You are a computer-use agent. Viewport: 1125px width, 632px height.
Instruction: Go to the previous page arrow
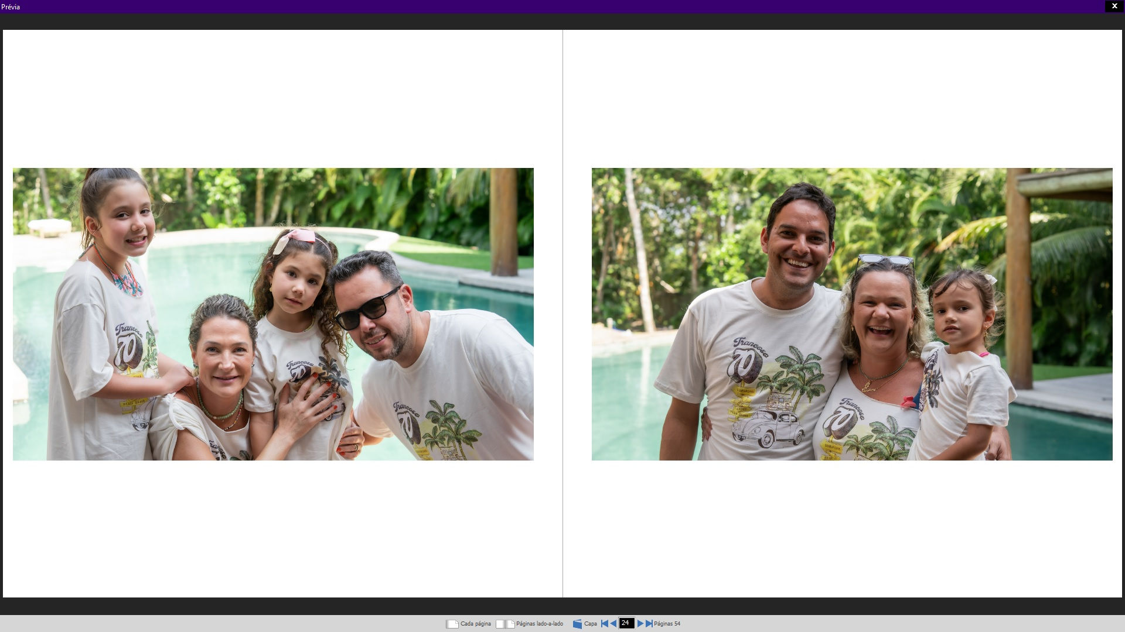click(x=613, y=624)
